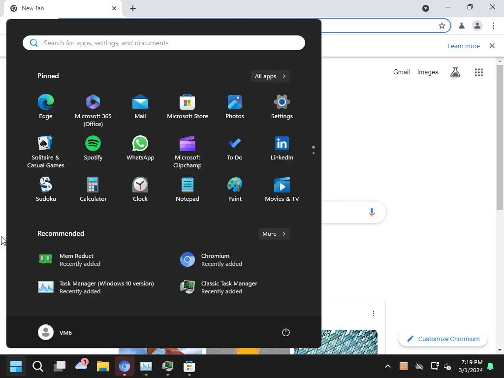The width and height of the screenshot is (504, 378).
Task: Open a new tab in Chromium
Action: point(133,8)
